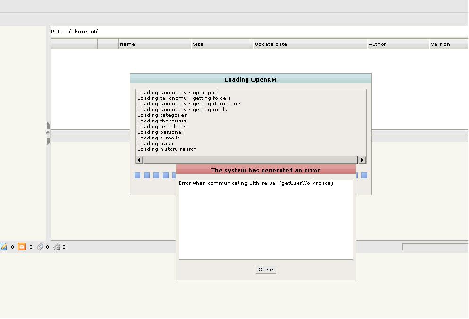Screen dimensions: 469x319
Task: Sort file list by Name column
Action: (154, 44)
